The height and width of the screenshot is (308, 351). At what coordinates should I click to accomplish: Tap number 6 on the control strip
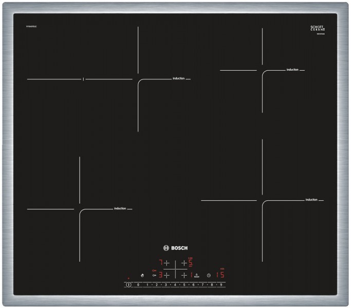(193, 285)
